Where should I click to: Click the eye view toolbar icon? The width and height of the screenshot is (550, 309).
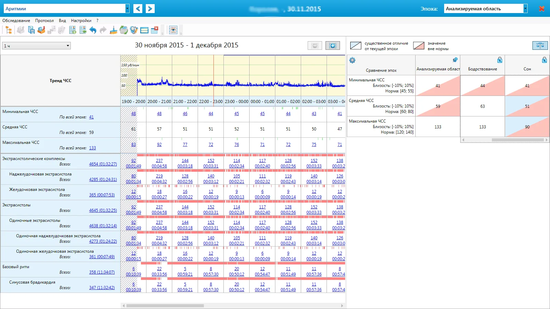pos(173,30)
